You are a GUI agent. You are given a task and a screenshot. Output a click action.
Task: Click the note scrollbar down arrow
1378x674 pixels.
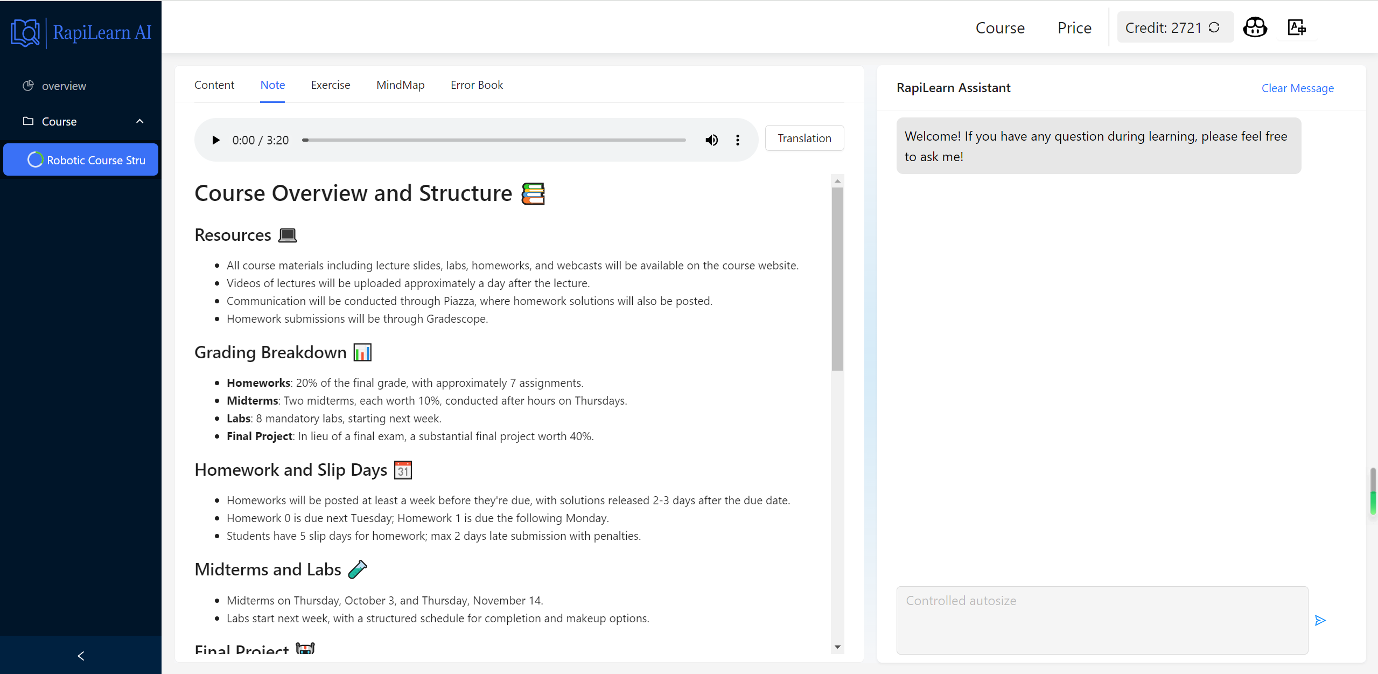[837, 647]
